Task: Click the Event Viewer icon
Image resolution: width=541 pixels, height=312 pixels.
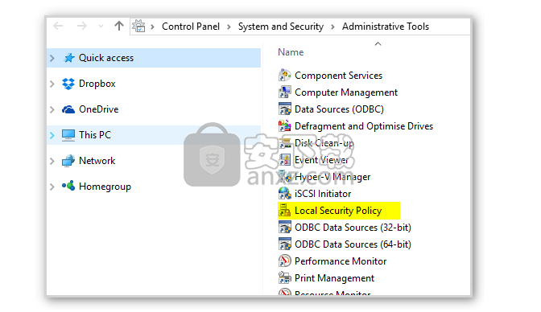Action: pos(285,160)
